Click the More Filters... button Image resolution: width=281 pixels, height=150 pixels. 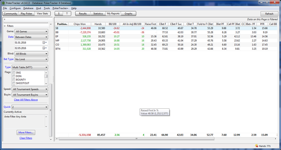point(26,132)
